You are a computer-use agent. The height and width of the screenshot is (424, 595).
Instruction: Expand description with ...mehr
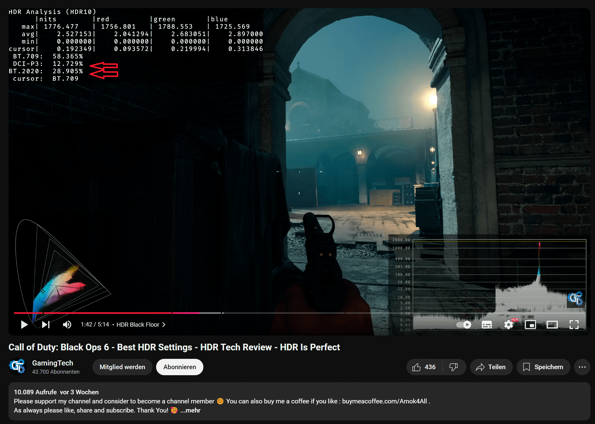click(190, 410)
